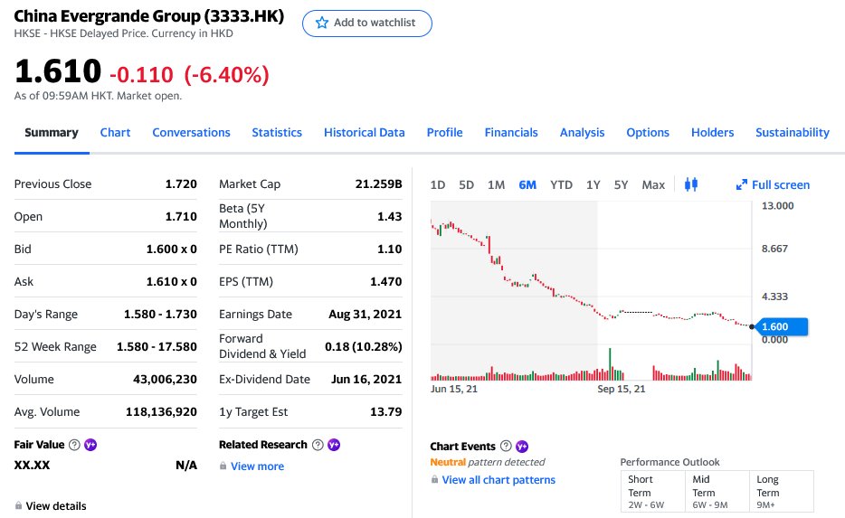Switch to the Analysis tab
The image size is (845, 518).
click(582, 133)
